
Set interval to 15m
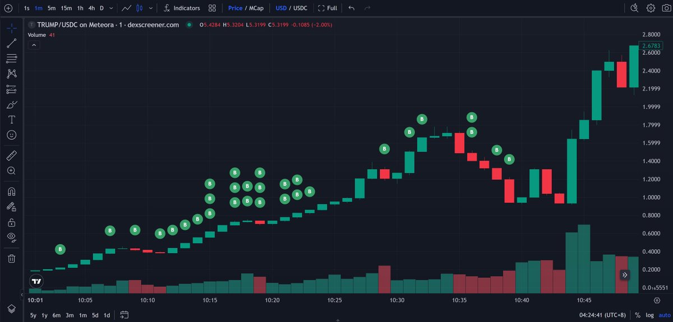(66, 8)
